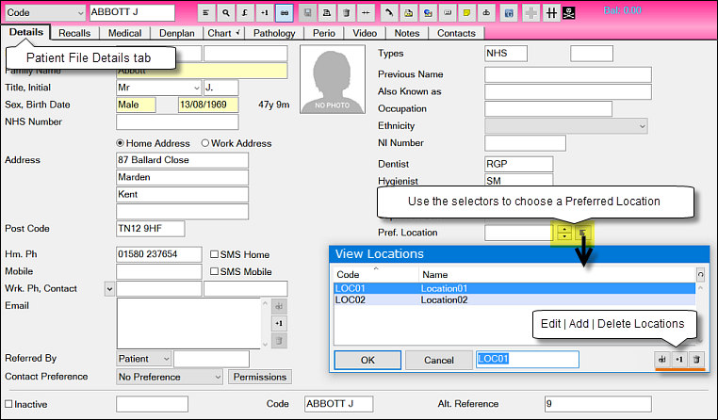Select the LOC02 Location02 row

[x=514, y=300]
